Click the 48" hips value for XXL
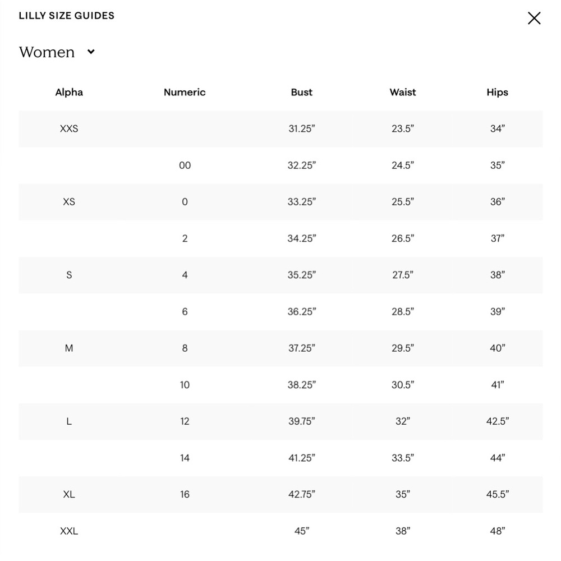 pyautogui.click(x=497, y=531)
